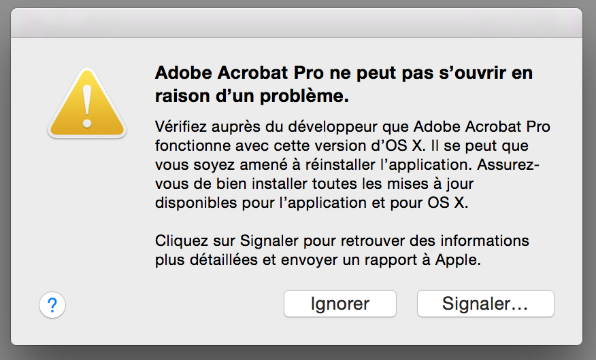Click the line "vous soyez amené à réinstaller l'application"

pyautogui.click(x=314, y=164)
